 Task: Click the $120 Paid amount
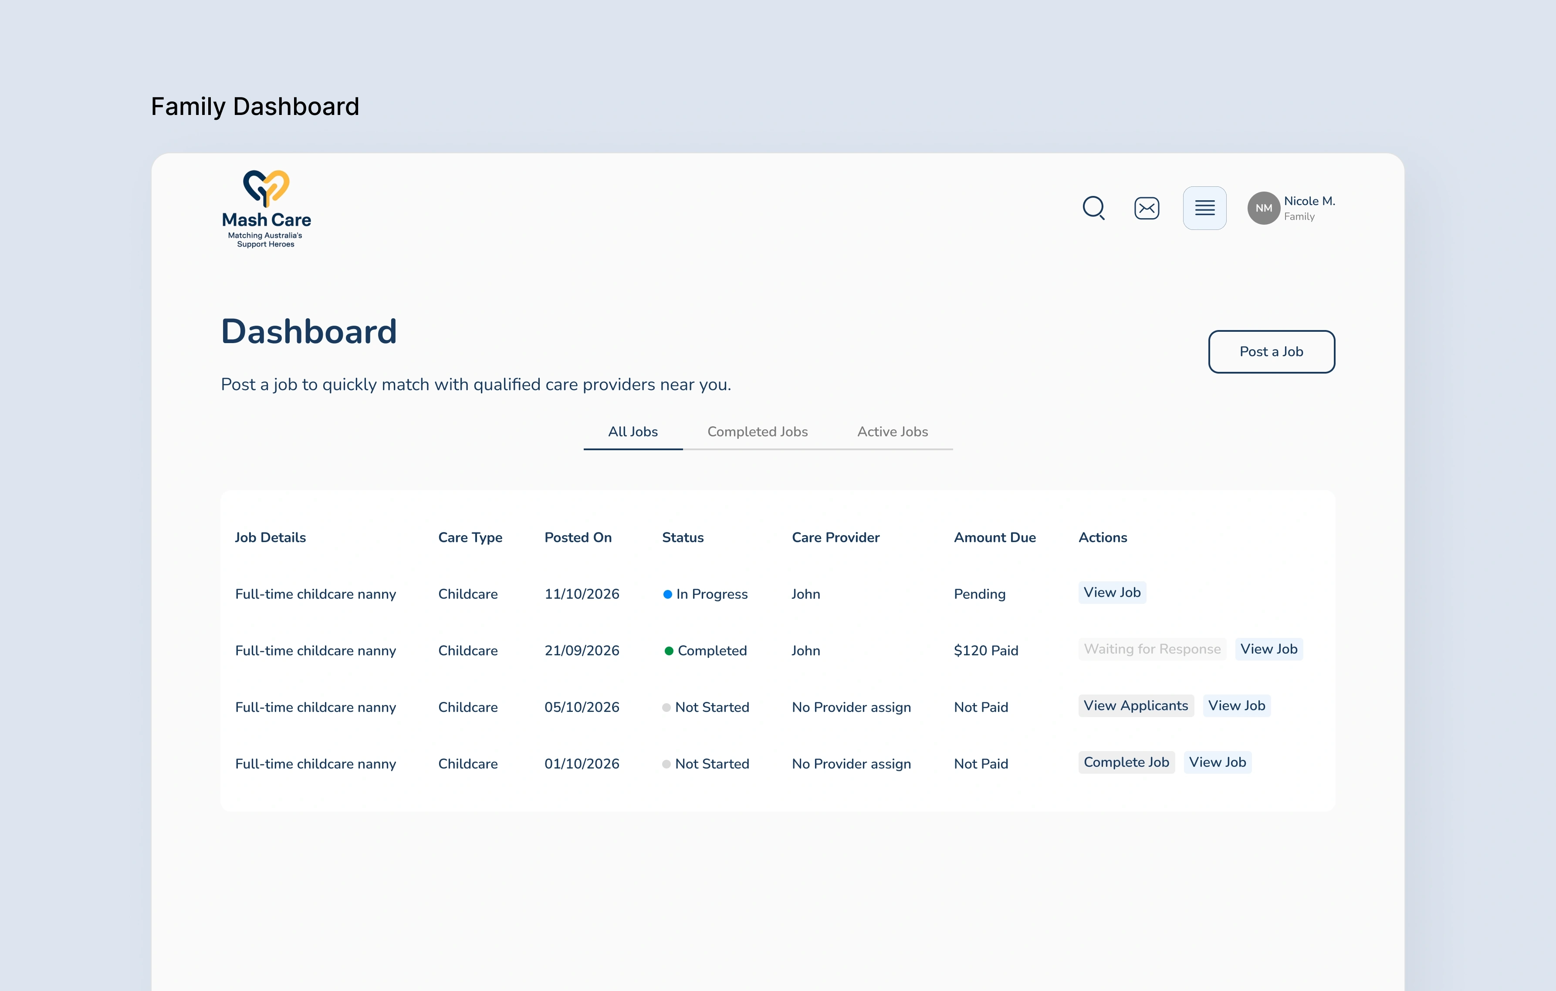(x=986, y=651)
